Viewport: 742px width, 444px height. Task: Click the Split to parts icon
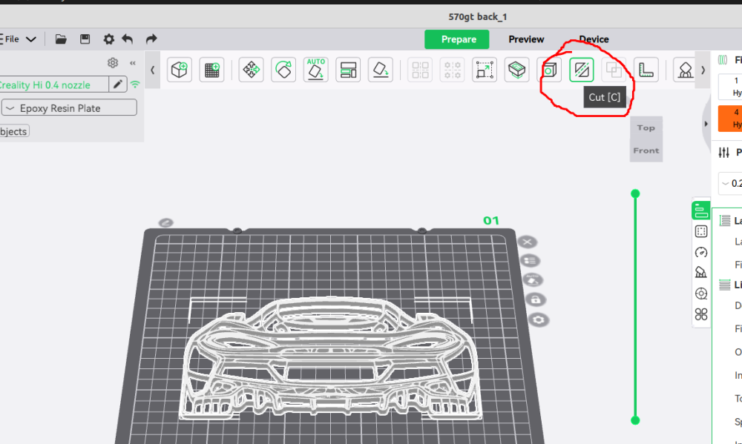[x=452, y=70]
